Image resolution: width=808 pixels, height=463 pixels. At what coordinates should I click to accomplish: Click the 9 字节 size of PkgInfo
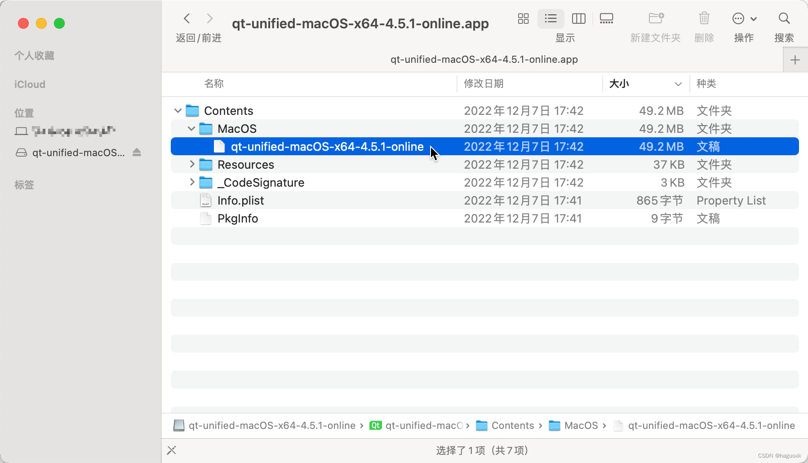point(667,218)
